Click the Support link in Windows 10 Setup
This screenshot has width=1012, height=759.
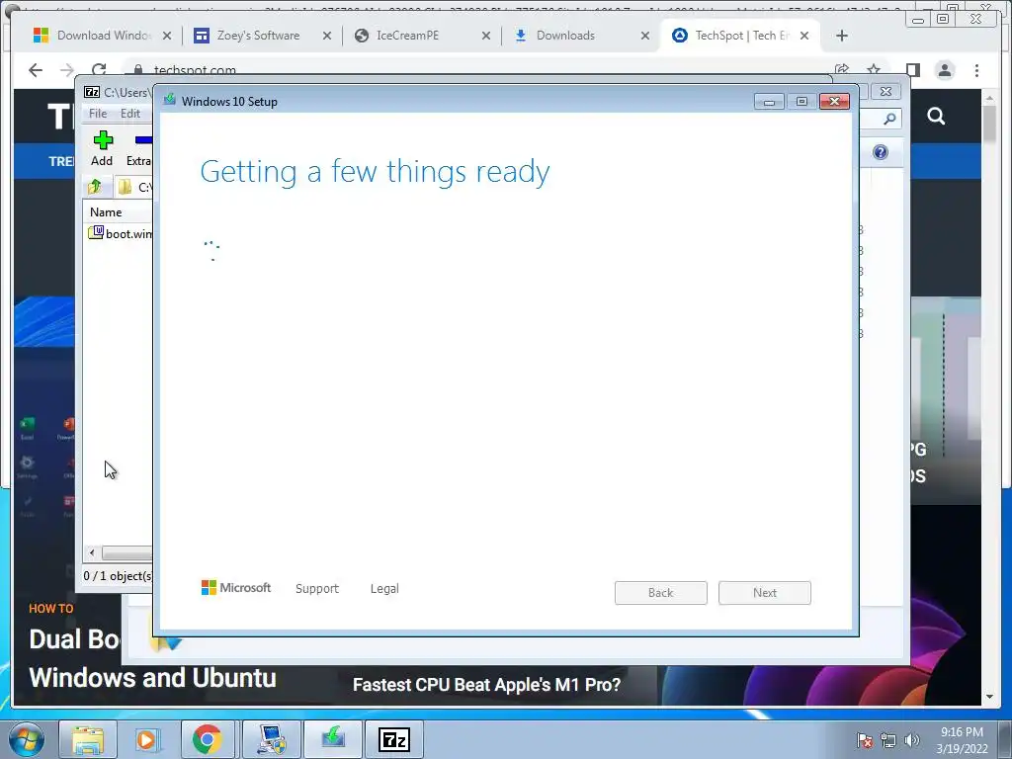coord(317,589)
